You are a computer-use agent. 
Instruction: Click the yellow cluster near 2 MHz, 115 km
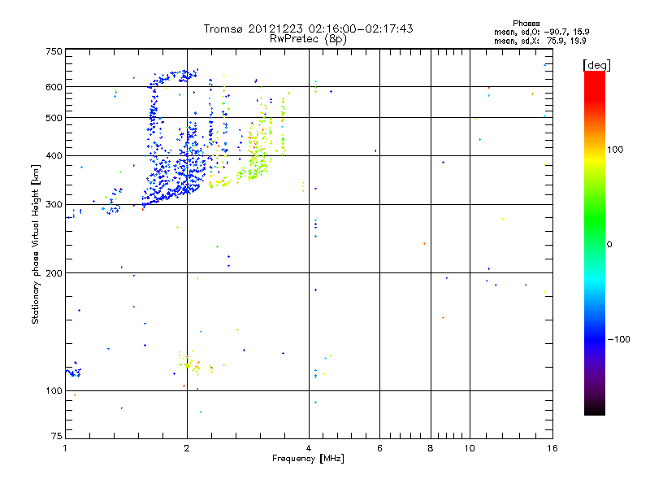click(191, 364)
